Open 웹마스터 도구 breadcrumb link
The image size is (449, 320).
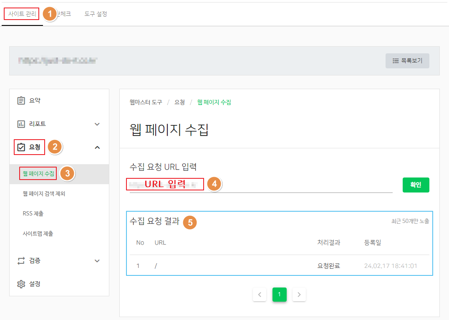pyautogui.click(x=145, y=102)
